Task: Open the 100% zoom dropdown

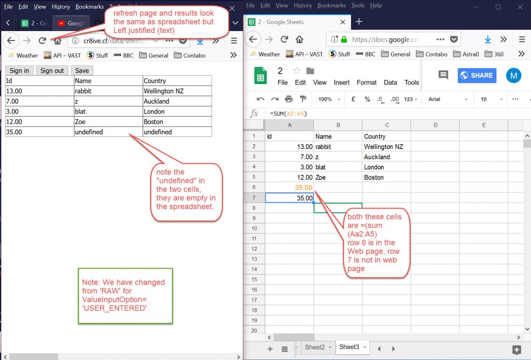Action: (328, 99)
